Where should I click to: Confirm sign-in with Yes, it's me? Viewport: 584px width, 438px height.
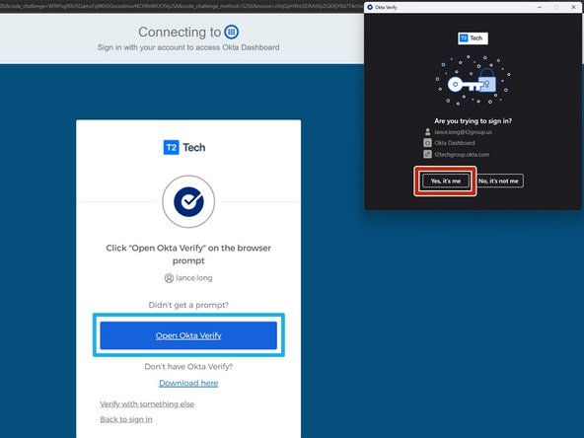pos(446,181)
